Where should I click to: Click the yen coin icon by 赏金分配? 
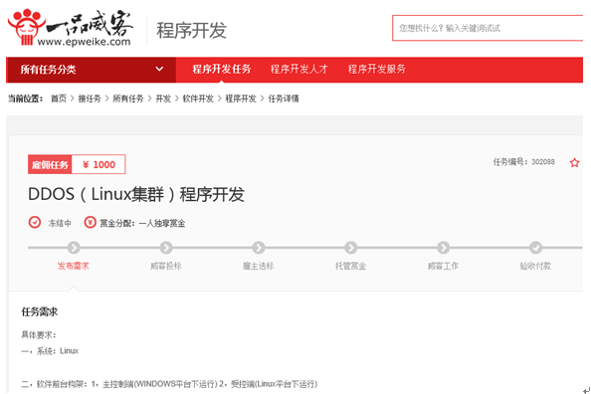click(x=91, y=222)
